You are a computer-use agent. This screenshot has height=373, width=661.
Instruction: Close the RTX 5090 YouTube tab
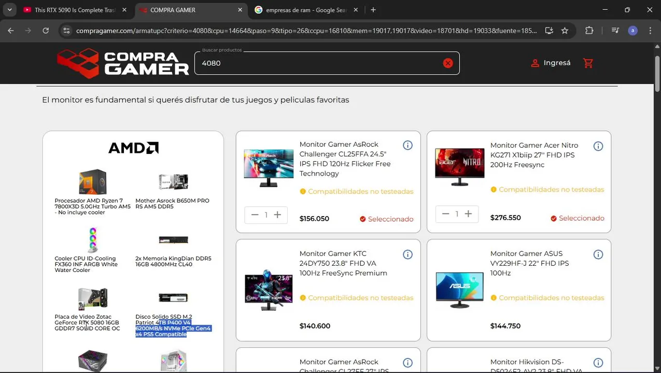click(x=124, y=10)
